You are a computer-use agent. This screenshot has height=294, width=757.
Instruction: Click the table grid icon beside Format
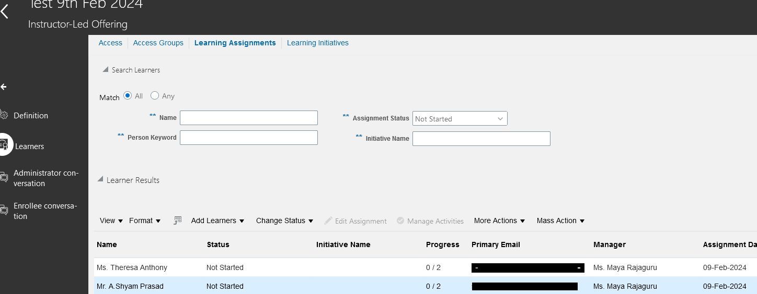[178, 220]
